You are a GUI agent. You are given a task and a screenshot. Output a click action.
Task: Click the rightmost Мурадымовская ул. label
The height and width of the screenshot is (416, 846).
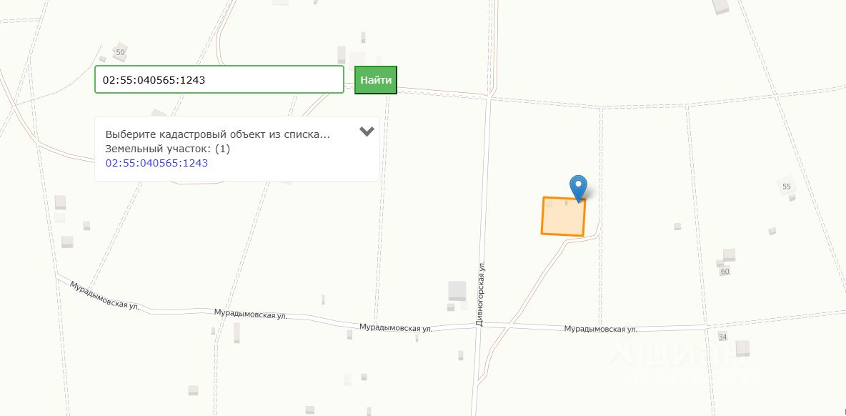coord(600,328)
